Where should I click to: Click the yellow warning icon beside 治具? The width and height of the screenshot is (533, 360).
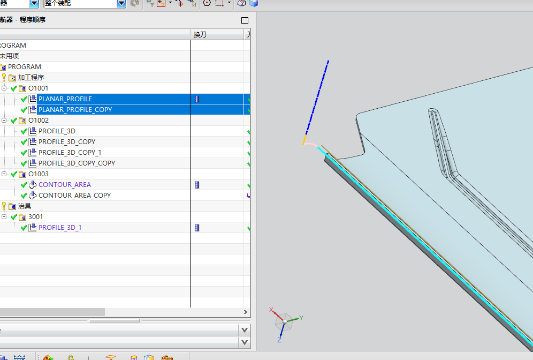click(x=4, y=206)
